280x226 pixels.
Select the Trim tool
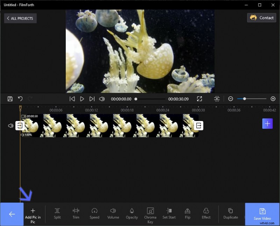[76, 213]
